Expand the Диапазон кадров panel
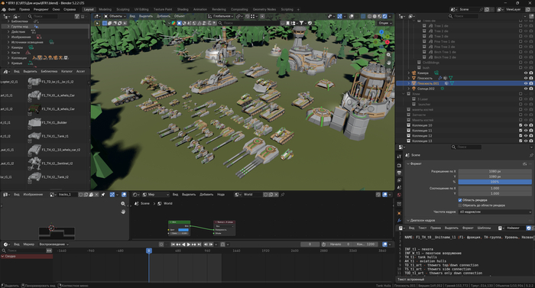 pyautogui.click(x=408, y=221)
